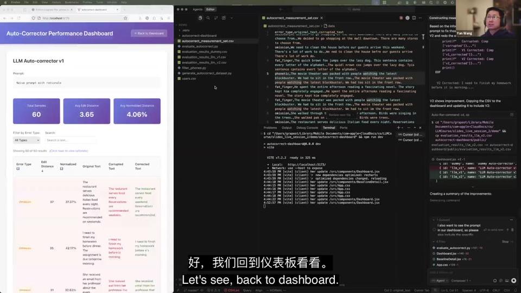Add a new terminal with plus icon
Image resolution: width=521 pixels, height=293 pixels.
(x=398, y=128)
